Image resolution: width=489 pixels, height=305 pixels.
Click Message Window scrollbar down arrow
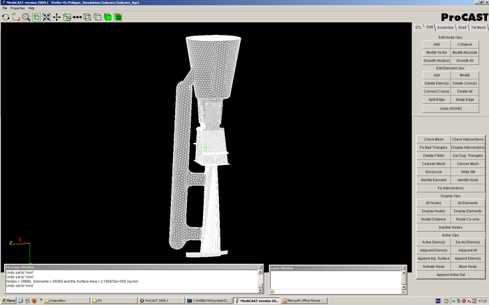click(x=260, y=290)
